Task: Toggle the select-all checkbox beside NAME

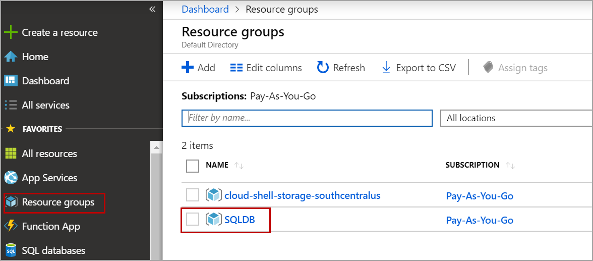Action: coord(193,166)
